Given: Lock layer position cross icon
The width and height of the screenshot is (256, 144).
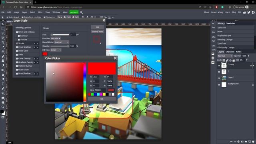Looking at the screenshot, I should [x=230, y=60].
